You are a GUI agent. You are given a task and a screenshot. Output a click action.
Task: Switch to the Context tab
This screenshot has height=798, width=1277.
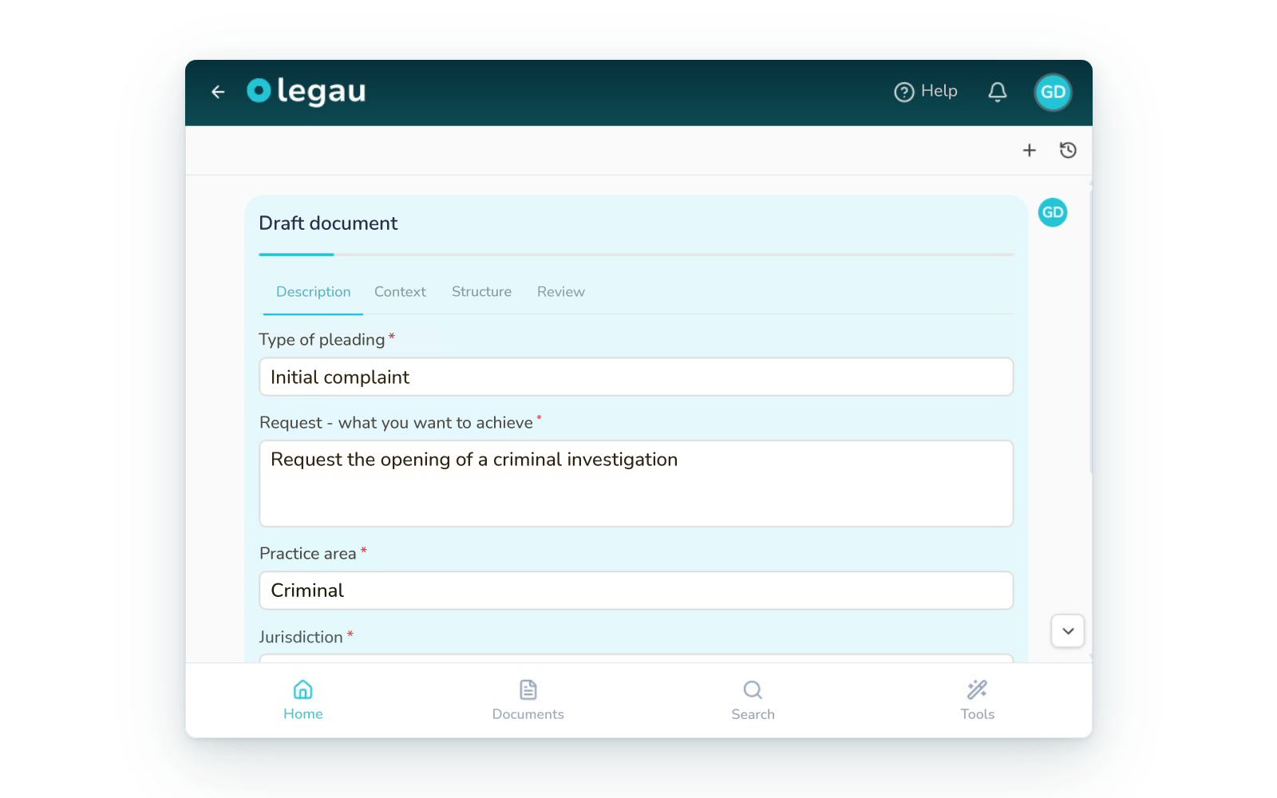coord(400,292)
